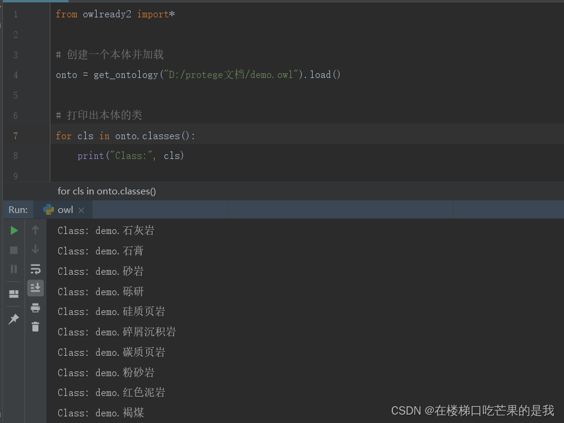The height and width of the screenshot is (423, 564).
Task: Toggle Soft-Wrap in the console
Action: point(35,269)
